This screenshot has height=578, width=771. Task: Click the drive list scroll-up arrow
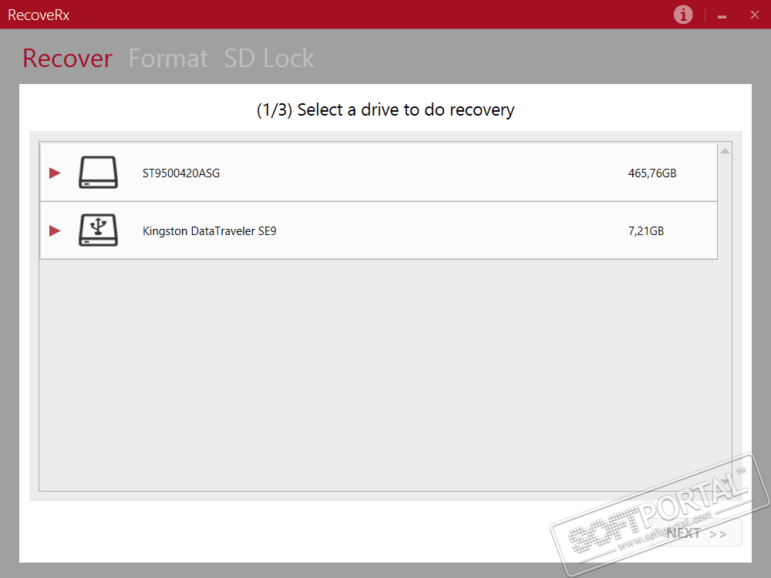click(725, 151)
